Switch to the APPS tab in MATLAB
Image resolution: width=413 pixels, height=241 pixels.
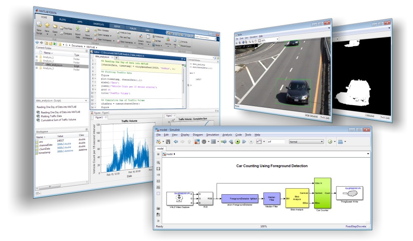point(80,22)
